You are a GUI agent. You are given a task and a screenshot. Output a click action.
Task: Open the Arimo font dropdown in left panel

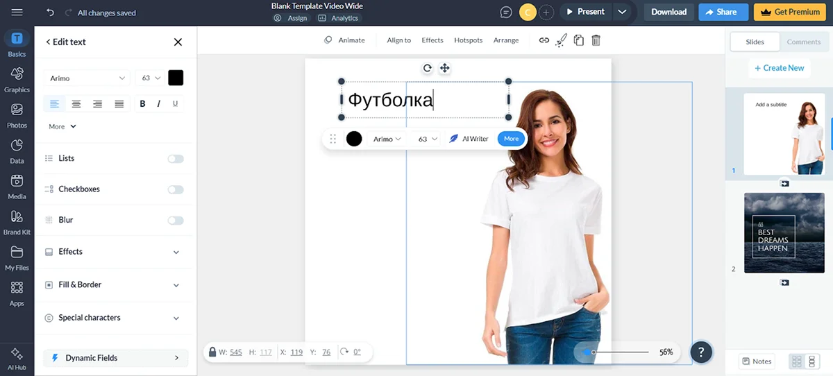tap(87, 78)
